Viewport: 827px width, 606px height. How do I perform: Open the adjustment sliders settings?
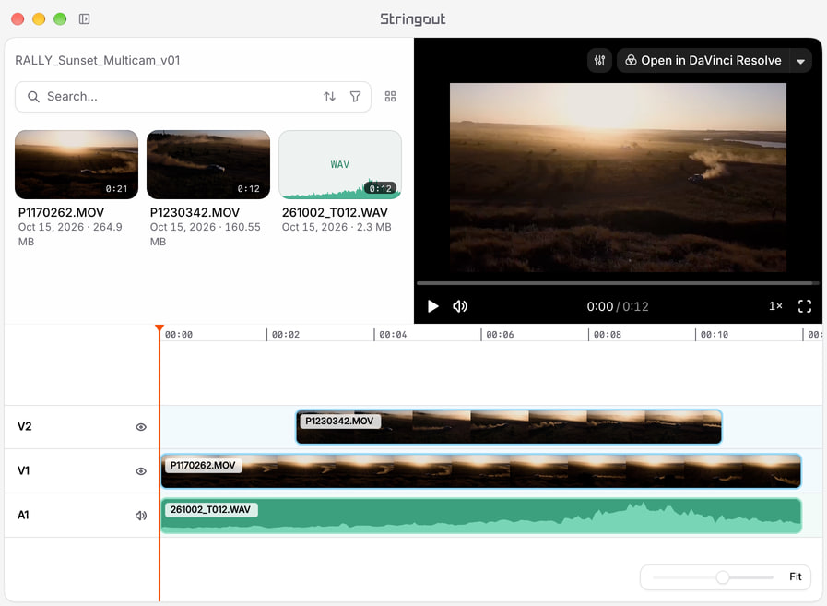pos(599,61)
